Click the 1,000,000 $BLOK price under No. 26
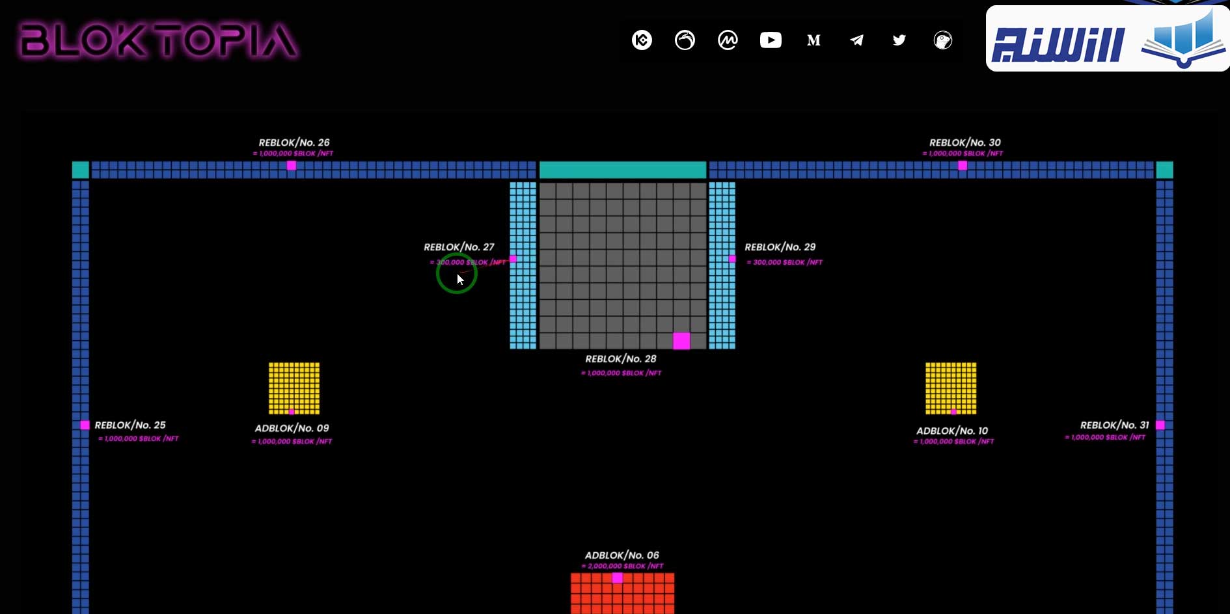 click(x=294, y=154)
